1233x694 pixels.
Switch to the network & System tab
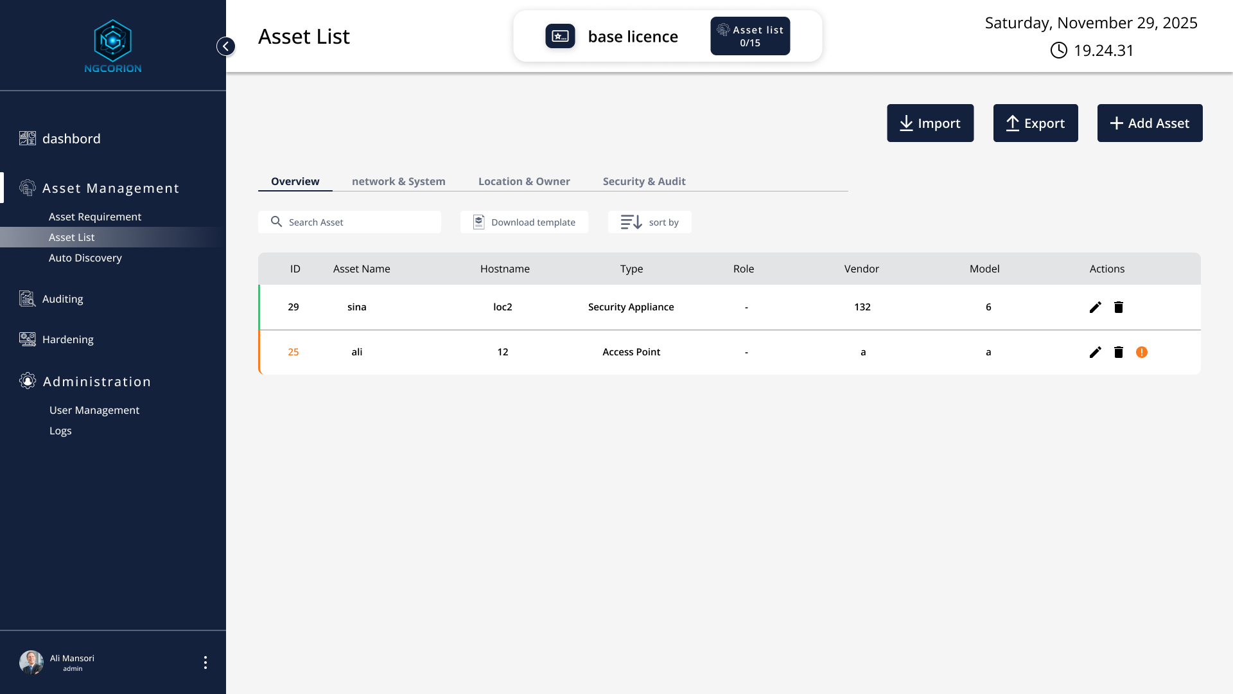[399, 181]
